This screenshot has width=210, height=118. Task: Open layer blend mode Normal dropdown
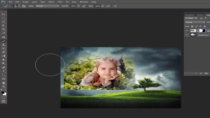tap(195, 22)
